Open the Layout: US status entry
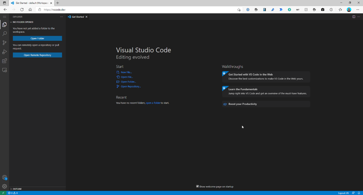Image resolution: width=363 pixels, height=195 pixels. coord(343,193)
